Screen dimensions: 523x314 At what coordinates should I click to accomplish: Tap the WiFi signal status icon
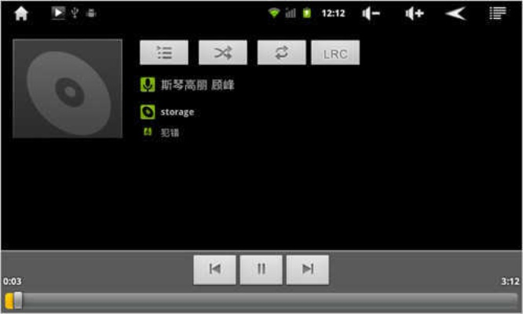(x=274, y=13)
